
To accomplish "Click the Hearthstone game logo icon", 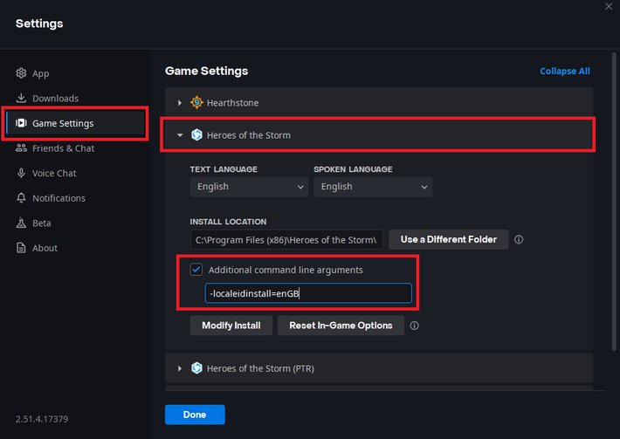I will 196,102.
